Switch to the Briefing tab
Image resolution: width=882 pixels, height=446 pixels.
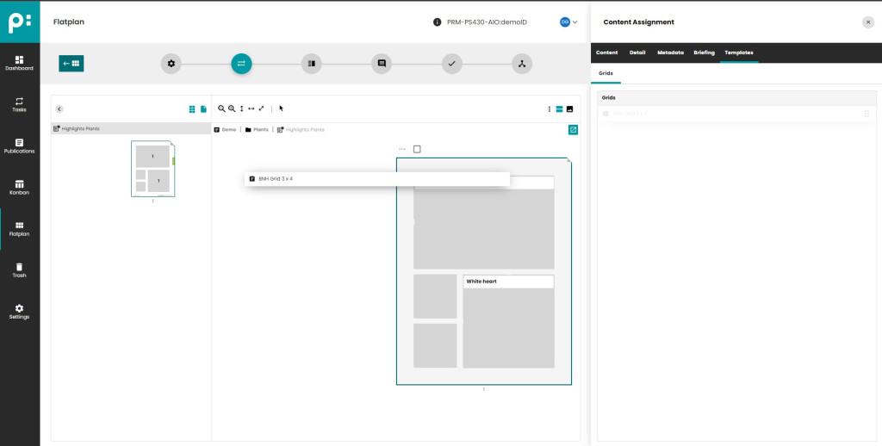tap(704, 53)
